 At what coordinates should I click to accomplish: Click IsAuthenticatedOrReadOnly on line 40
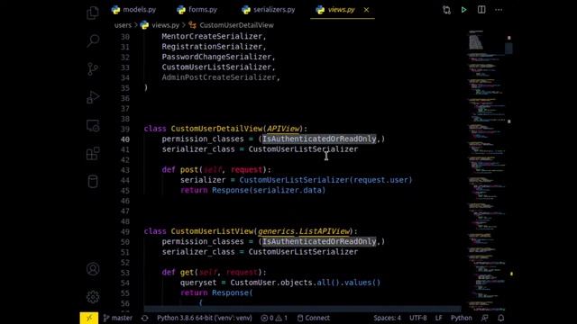point(319,139)
